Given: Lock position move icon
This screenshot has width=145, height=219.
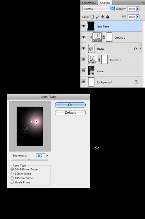Looking at the screenshot, I should [x=102, y=17].
